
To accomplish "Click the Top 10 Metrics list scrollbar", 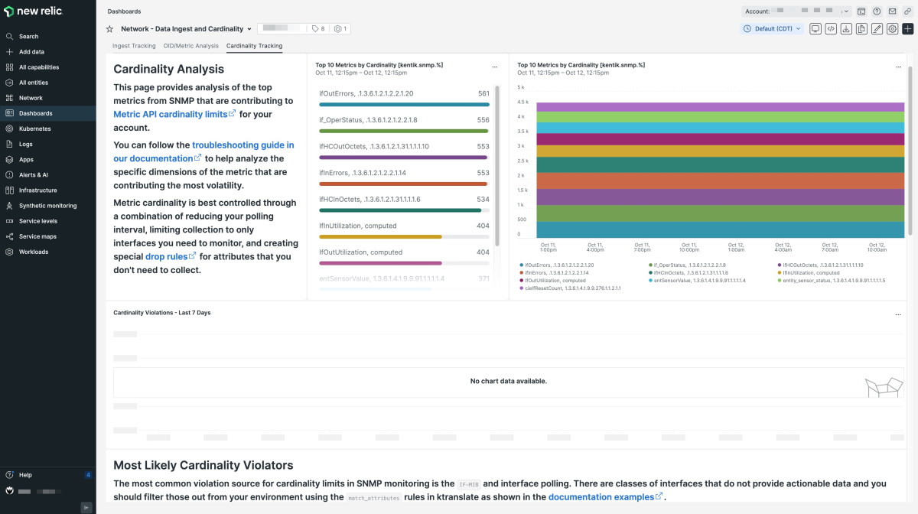I will click(x=498, y=165).
